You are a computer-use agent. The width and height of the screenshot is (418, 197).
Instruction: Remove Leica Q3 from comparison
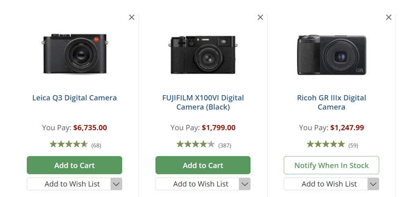[132, 17]
